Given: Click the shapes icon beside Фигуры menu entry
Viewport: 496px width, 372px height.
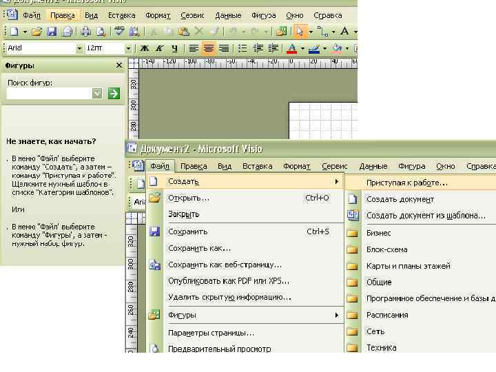Looking at the screenshot, I should coord(154,315).
